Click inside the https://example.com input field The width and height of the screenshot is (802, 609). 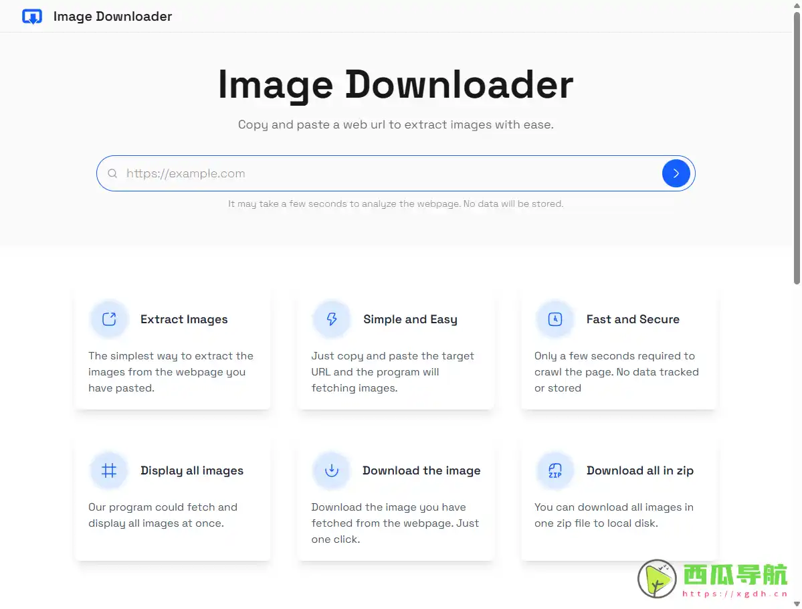point(334,173)
